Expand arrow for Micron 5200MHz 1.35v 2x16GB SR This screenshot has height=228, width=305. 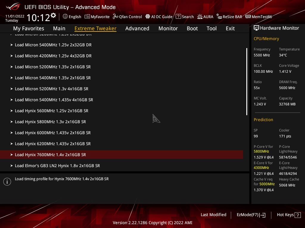[12, 67]
